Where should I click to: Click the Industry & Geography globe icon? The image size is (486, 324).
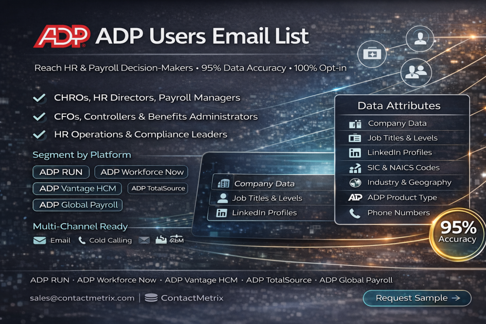355,183
